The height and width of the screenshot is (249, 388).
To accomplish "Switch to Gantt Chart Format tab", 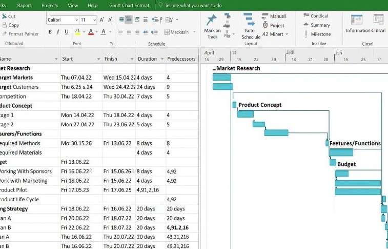I will [x=129, y=5].
